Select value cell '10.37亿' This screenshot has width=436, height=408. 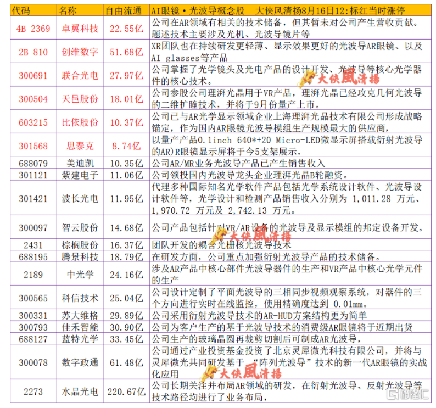pyautogui.click(x=126, y=122)
